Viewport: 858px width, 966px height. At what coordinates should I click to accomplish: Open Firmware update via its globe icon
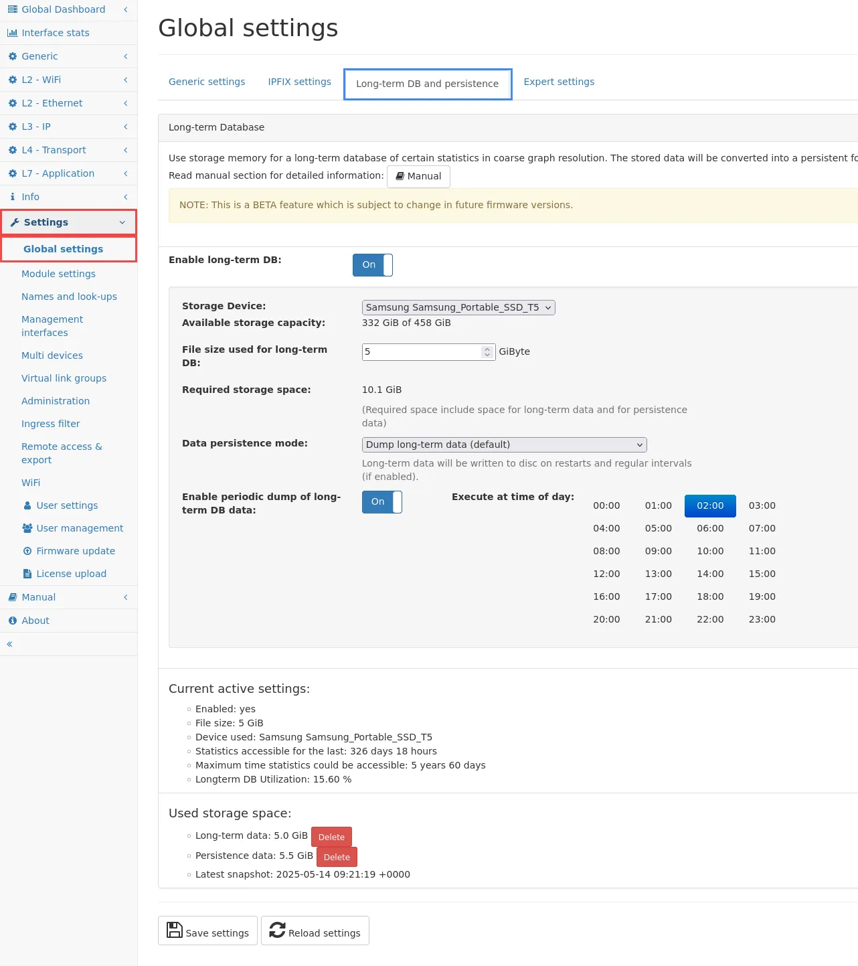27,551
